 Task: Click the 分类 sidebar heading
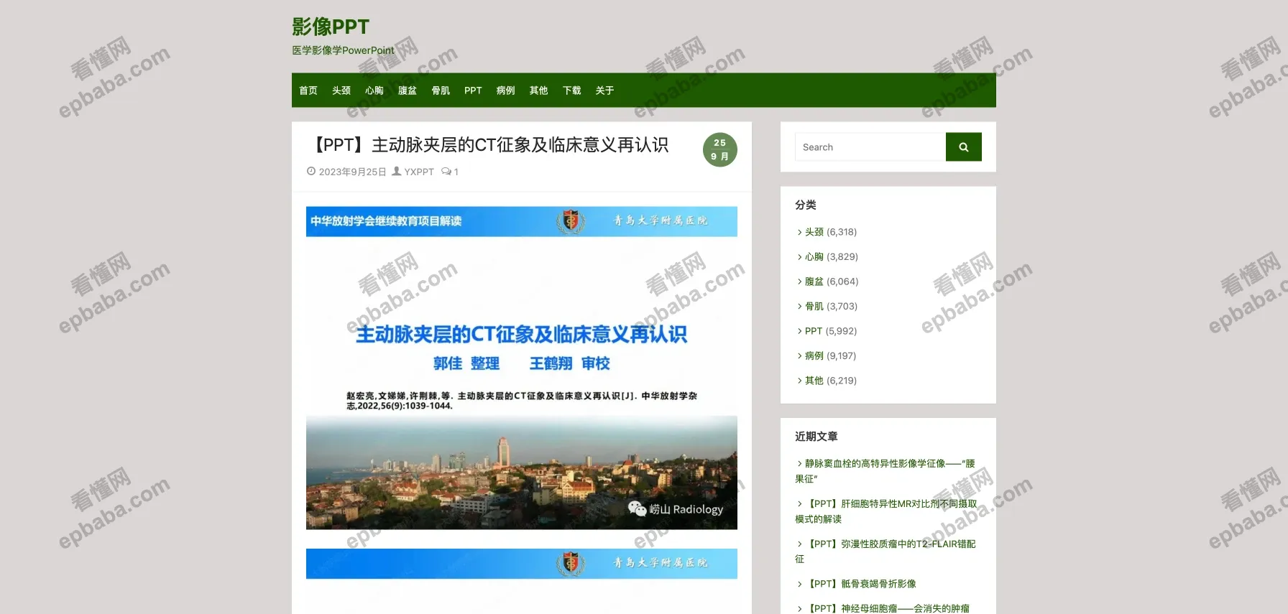pyautogui.click(x=806, y=205)
